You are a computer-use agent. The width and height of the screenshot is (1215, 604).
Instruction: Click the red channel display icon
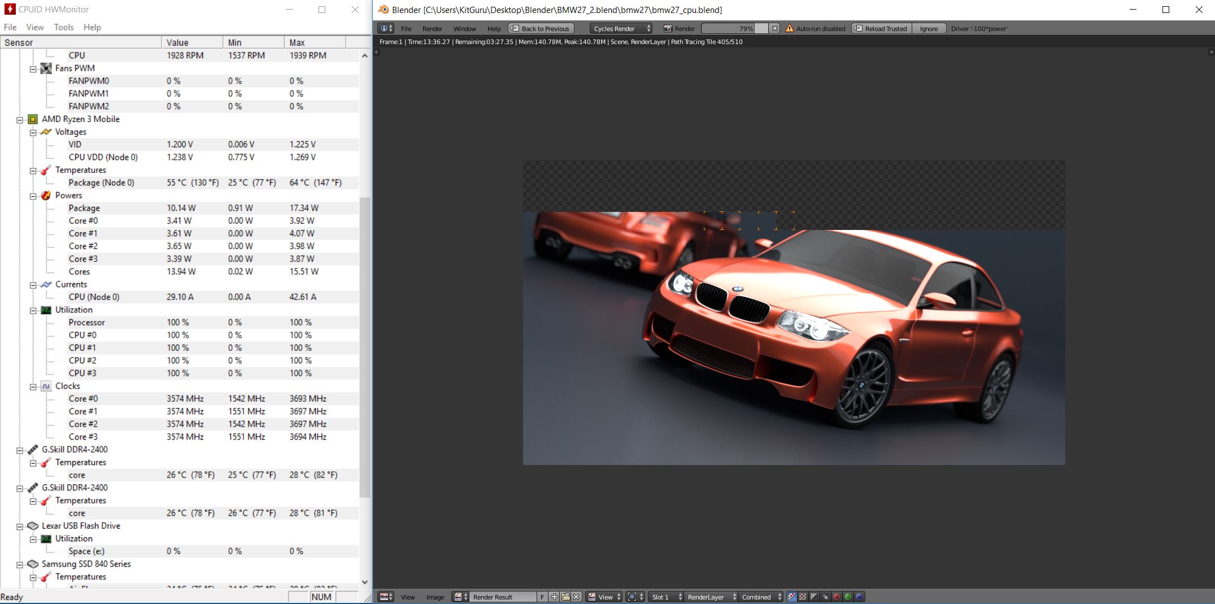pos(837,597)
